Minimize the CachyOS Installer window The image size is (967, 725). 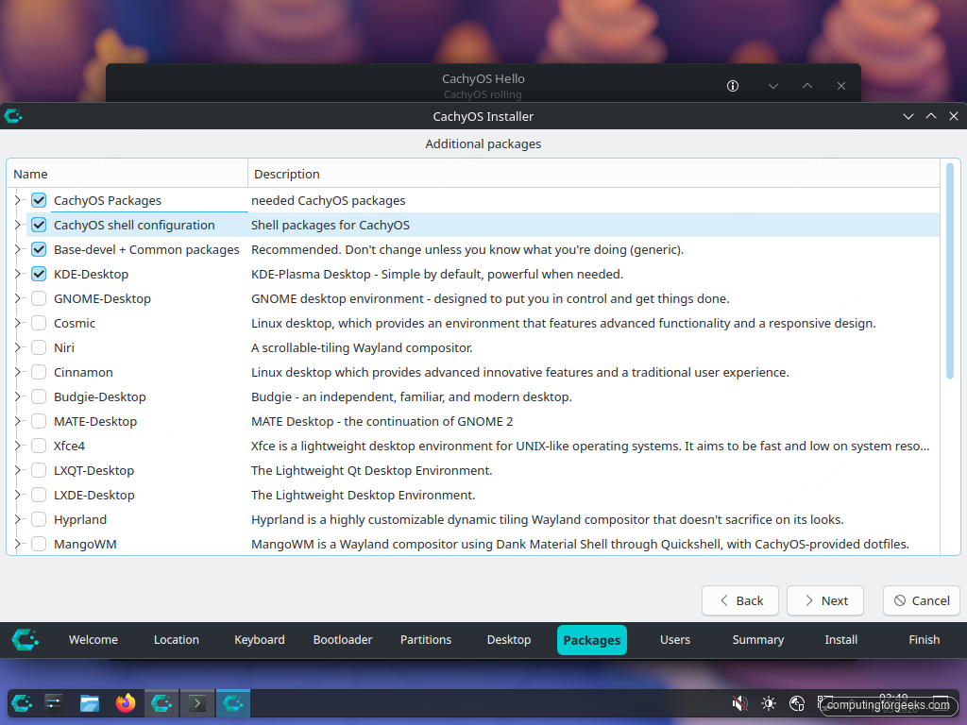(x=908, y=116)
